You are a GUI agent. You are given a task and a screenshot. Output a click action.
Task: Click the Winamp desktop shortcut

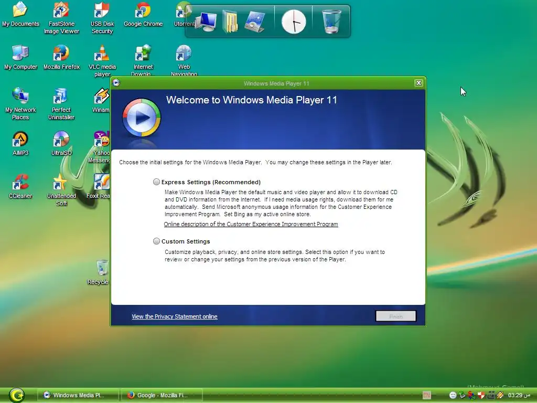[101, 100]
